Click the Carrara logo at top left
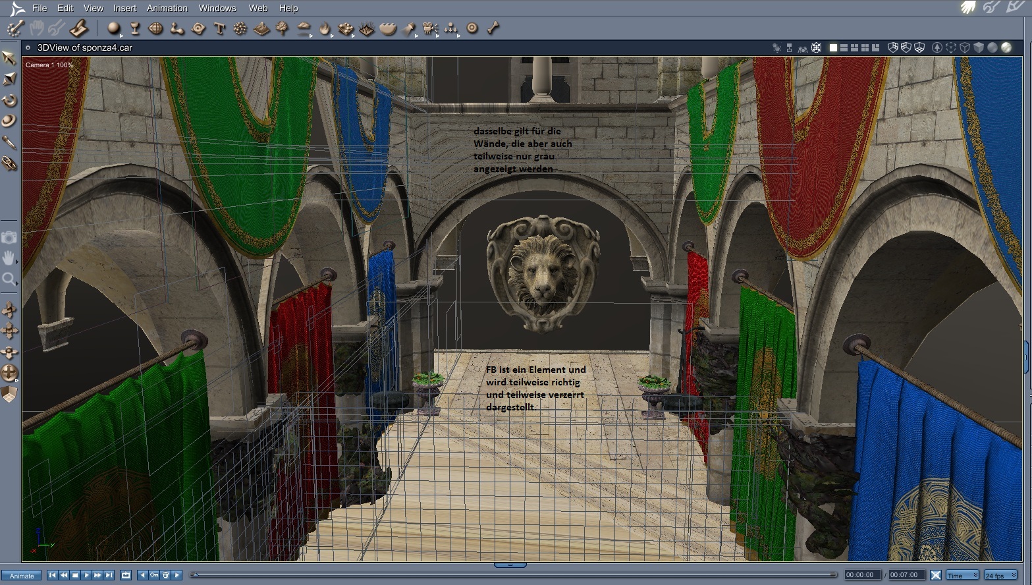The image size is (1032, 585). click(17, 9)
